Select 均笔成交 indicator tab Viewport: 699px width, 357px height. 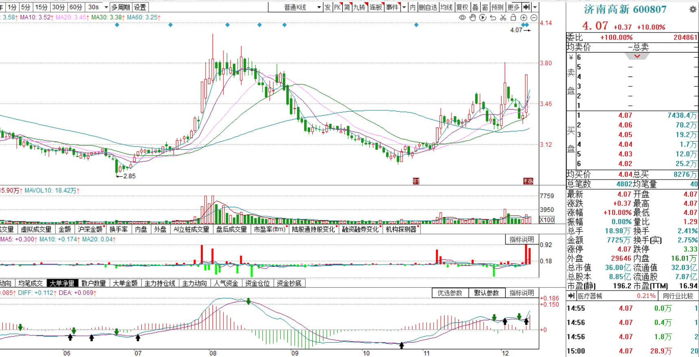tap(31, 283)
